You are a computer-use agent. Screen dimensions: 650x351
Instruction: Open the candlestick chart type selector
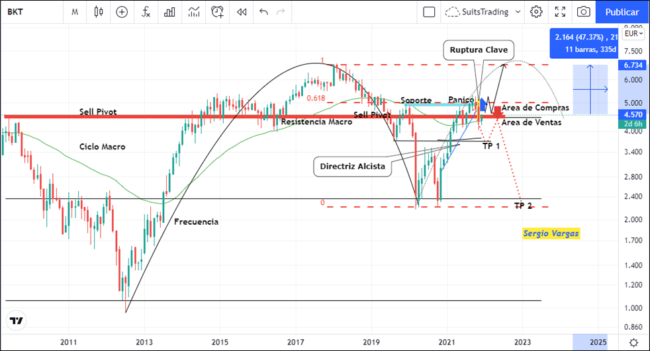coord(99,12)
